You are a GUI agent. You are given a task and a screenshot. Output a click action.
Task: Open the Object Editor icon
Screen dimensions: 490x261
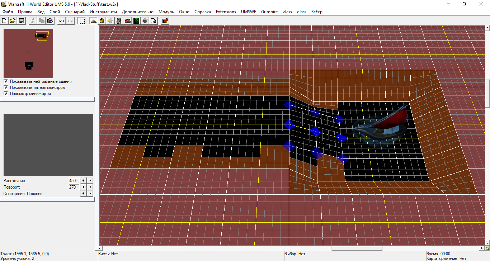119,21
